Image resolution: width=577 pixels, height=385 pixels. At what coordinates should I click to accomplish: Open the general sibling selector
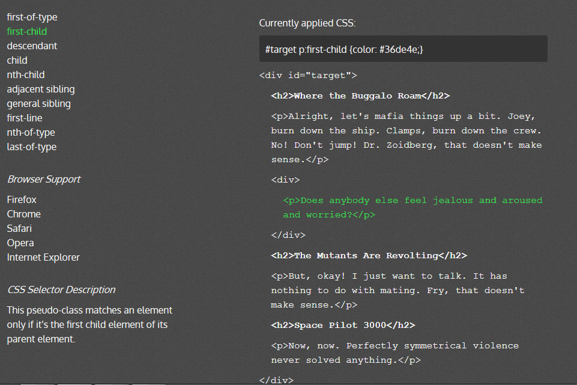click(38, 104)
